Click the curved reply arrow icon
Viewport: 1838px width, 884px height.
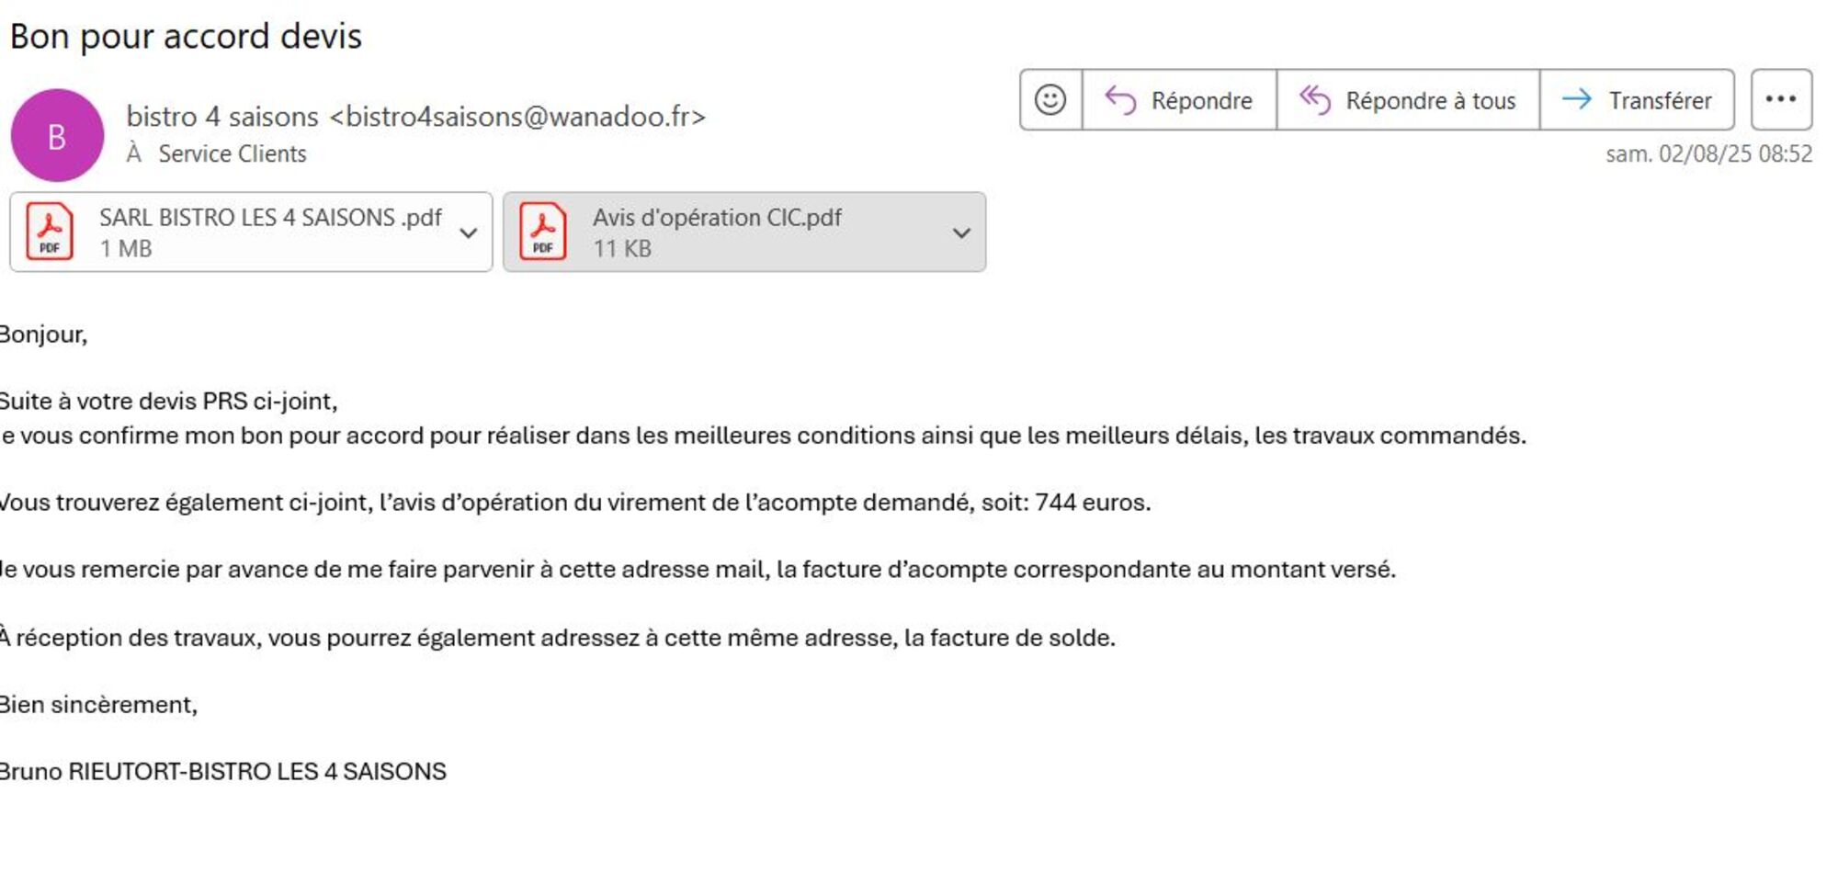point(1120,99)
